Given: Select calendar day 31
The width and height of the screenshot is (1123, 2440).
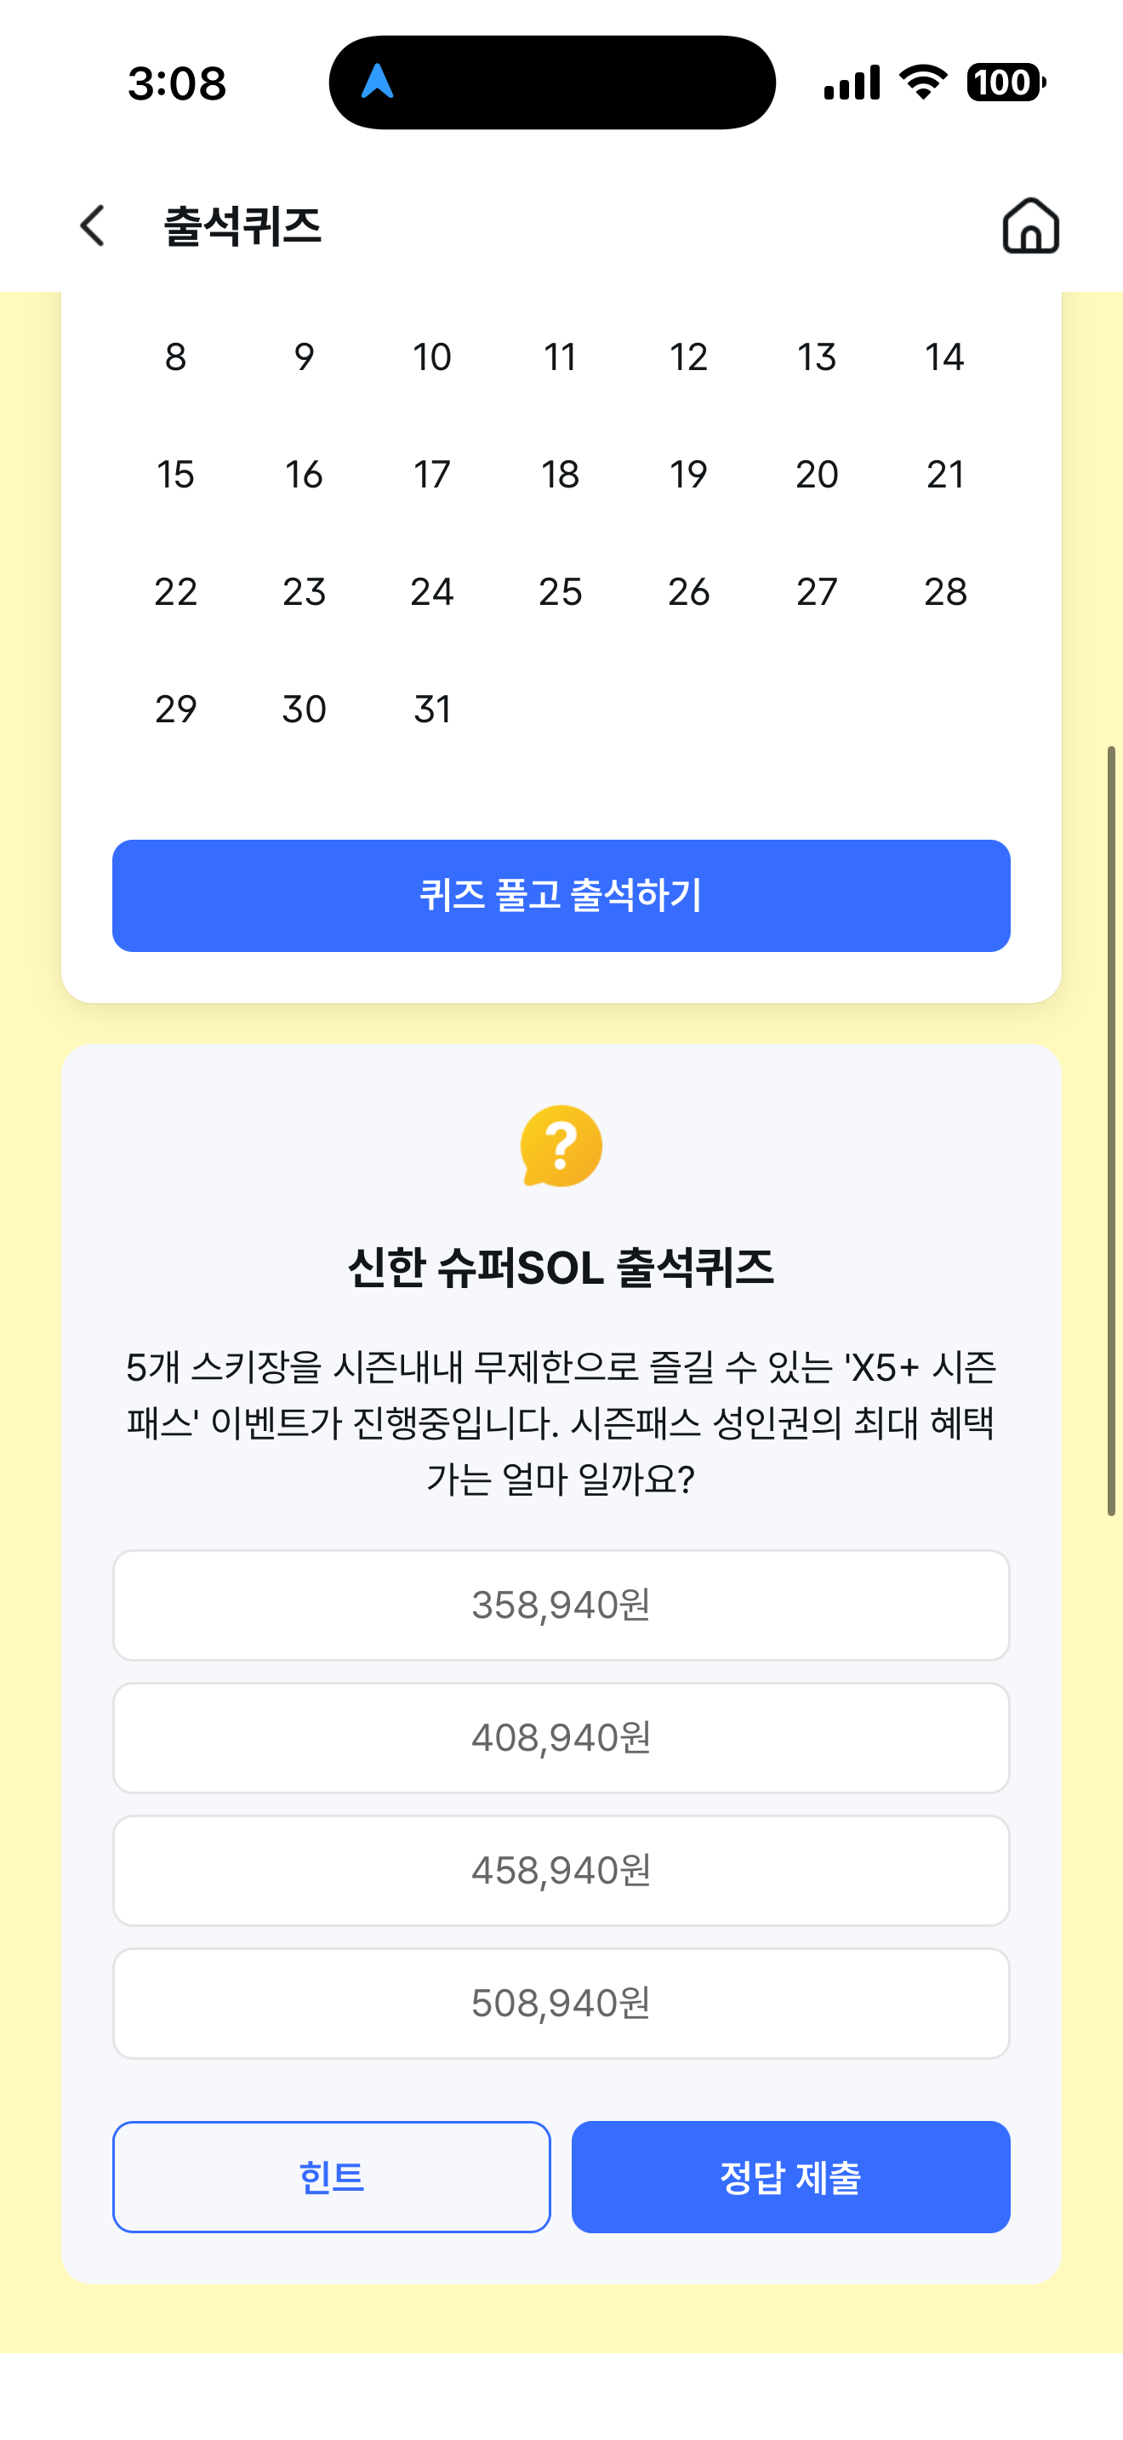Looking at the screenshot, I should pyautogui.click(x=432, y=709).
